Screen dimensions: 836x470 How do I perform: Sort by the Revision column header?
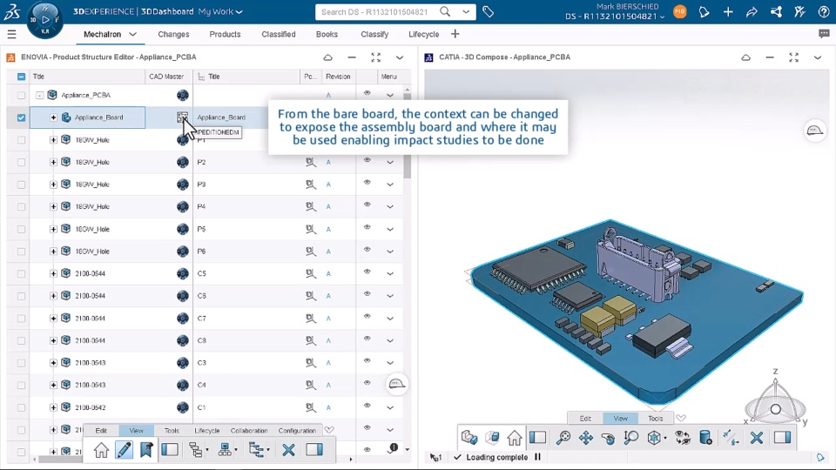[338, 77]
